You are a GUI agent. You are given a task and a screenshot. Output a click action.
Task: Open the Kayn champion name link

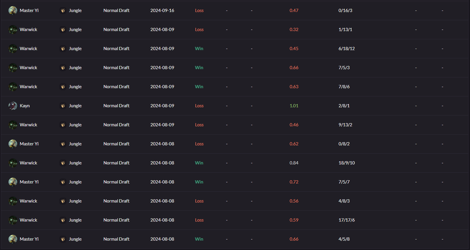[25, 106]
